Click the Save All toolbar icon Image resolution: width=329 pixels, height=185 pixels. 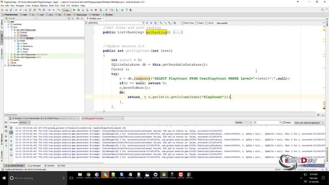coord(7,10)
